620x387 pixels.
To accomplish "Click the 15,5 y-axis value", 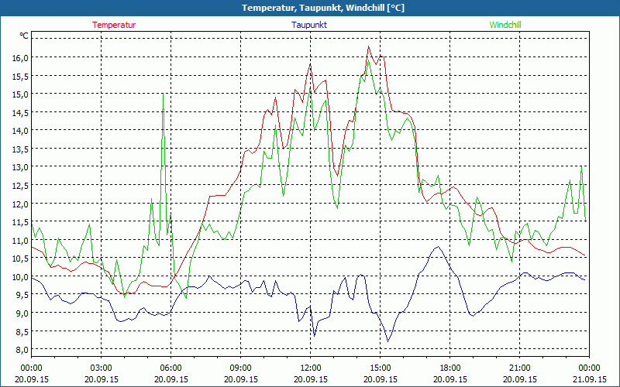I will pos(21,76).
